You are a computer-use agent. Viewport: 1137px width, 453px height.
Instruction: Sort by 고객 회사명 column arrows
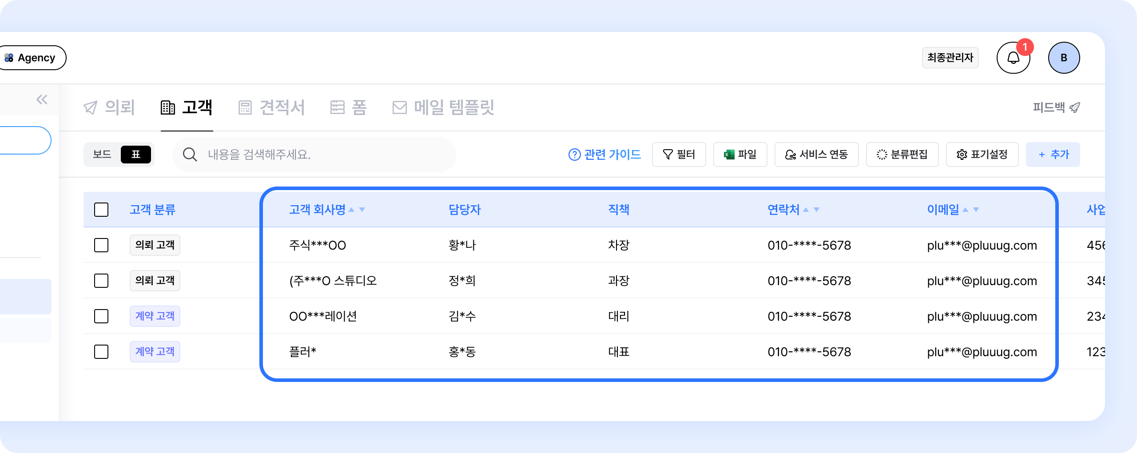(357, 210)
